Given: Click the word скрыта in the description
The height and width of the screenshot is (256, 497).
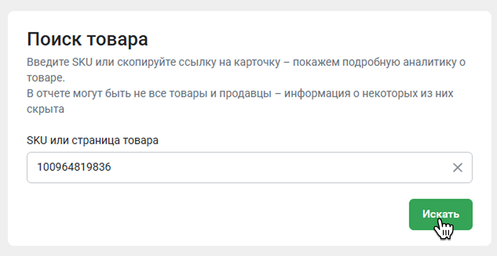Looking at the screenshot, I should (x=45, y=110).
